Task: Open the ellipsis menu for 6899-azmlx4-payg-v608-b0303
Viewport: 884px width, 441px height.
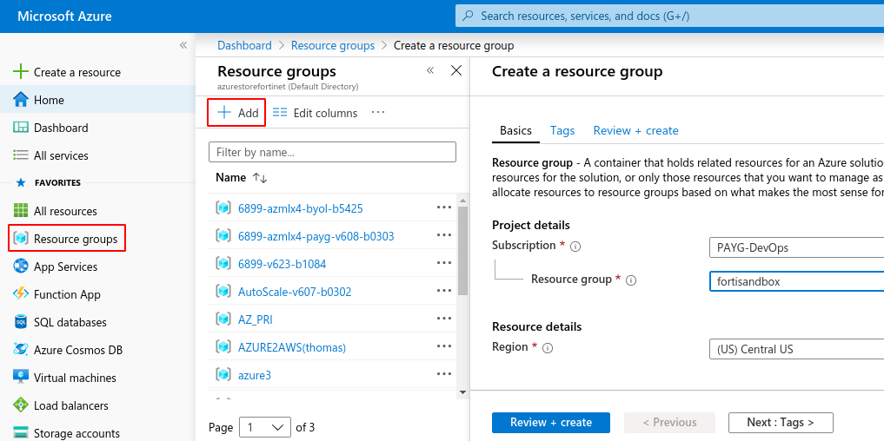Action: [x=444, y=235]
